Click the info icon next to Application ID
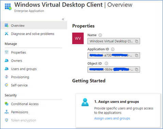This screenshot has height=129, width=163. 113,49
